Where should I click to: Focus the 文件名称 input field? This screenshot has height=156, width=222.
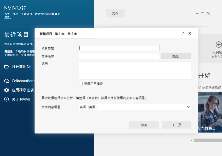pyautogui.click(x=119, y=56)
